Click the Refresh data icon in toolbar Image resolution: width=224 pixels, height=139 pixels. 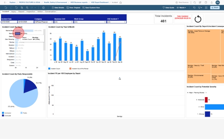(22, 8)
